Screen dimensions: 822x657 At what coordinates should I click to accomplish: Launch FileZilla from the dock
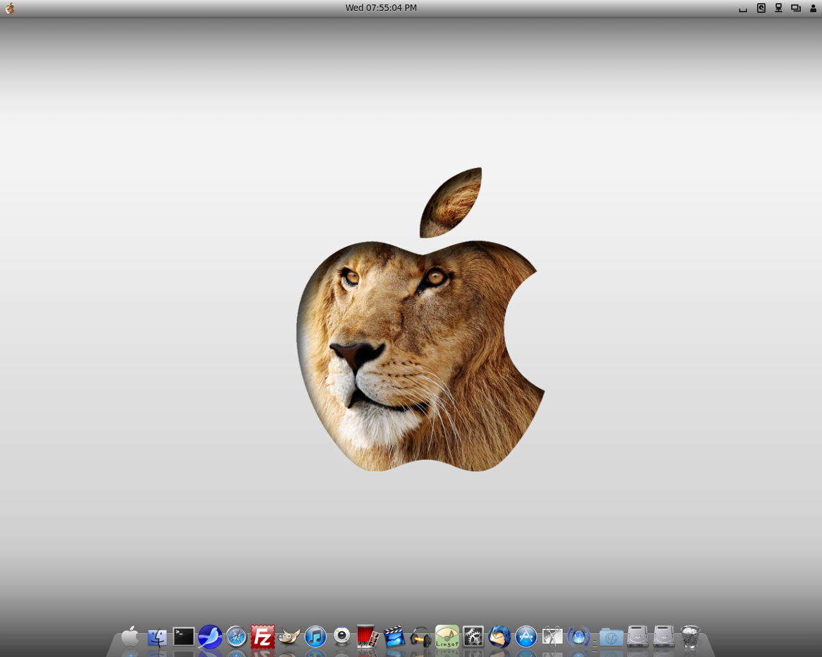click(x=263, y=637)
